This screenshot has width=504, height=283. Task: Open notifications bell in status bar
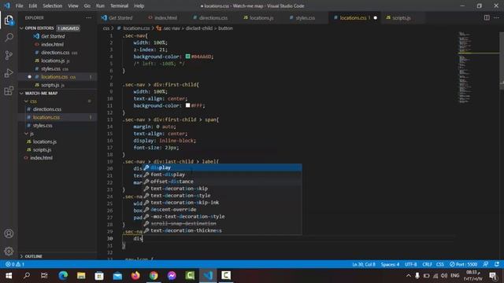click(497, 264)
